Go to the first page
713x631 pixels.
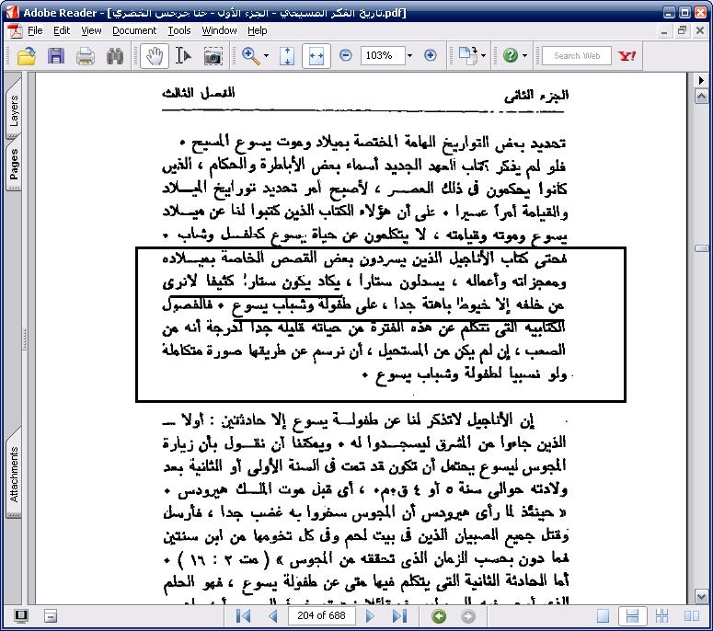[x=243, y=616]
